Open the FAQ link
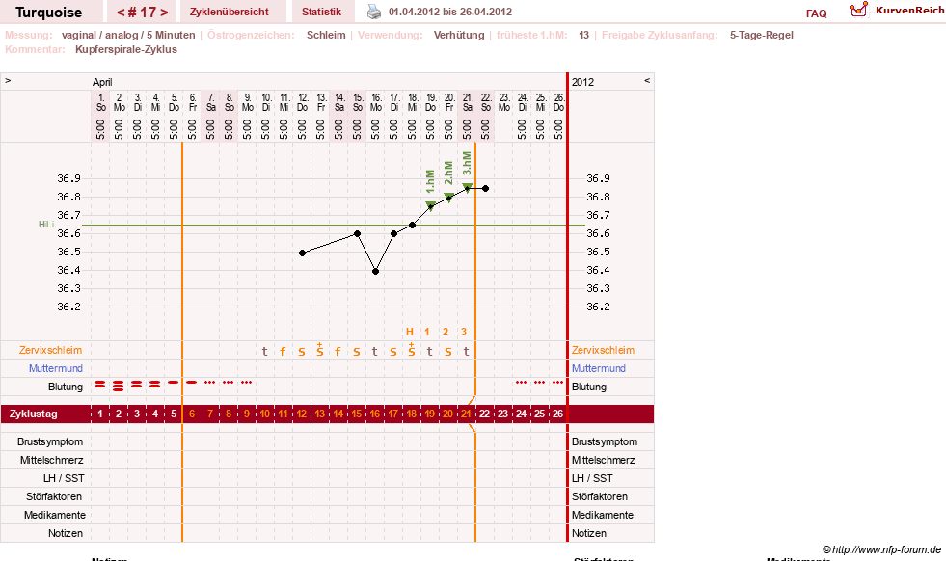Screen dimensions: 946x561 click(x=816, y=13)
